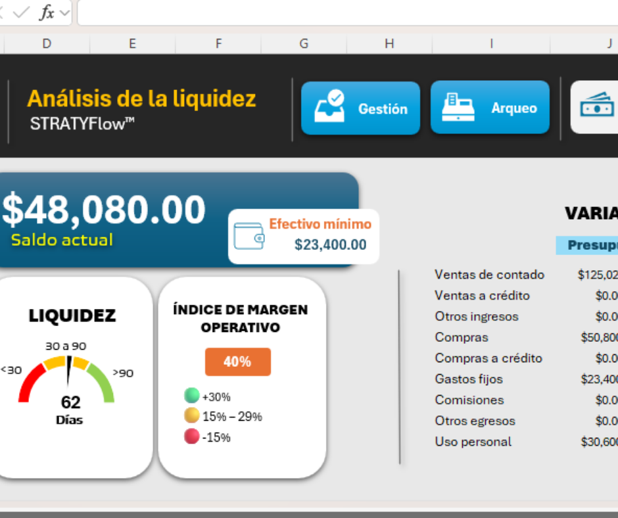Click the checkmark Enter icon in formula bar
Viewport: 618px width, 518px height.
[22, 12]
